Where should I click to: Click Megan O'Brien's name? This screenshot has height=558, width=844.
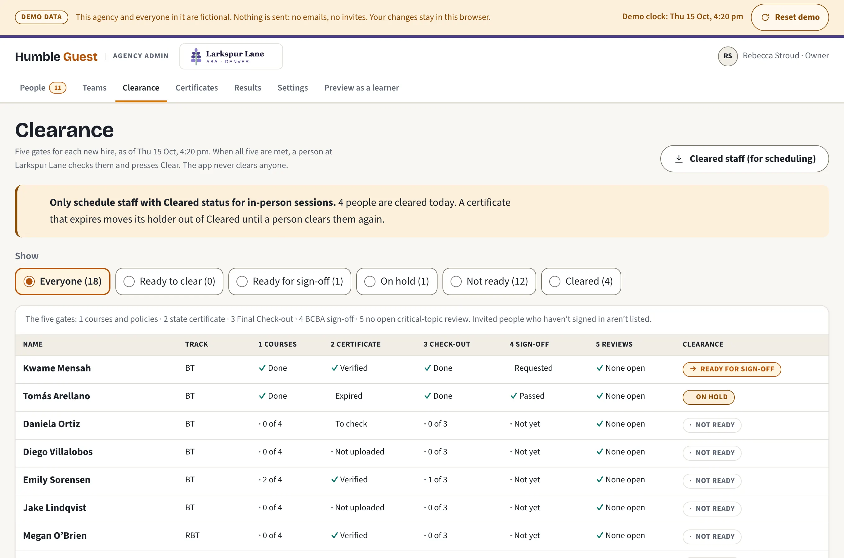(x=55, y=536)
